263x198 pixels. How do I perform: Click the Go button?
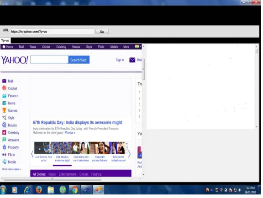[x=102, y=31]
